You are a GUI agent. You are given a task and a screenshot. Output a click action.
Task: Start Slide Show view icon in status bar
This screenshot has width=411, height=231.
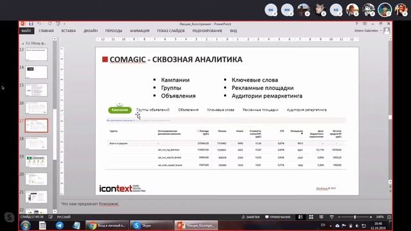pos(331,217)
